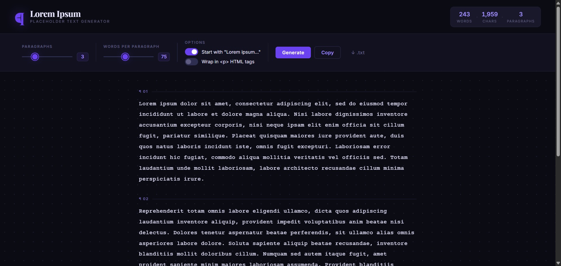The height and width of the screenshot is (266, 561).
Task: Click the ¶ 02 paragraph marker
Action: click(x=144, y=199)
